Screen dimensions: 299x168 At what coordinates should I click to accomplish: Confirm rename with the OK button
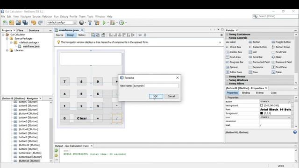(156, 97)
